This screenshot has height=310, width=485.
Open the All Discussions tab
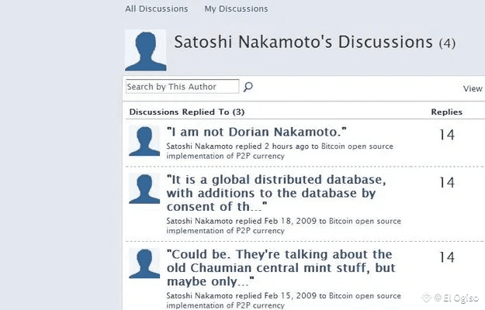(x=157, y=9)
